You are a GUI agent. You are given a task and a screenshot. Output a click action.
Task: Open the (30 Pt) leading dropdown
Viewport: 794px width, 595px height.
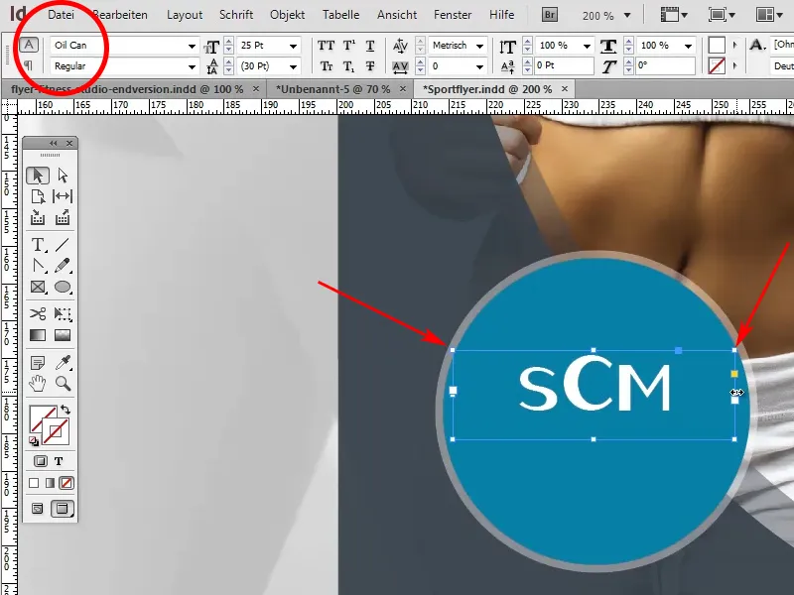[293, 66]
